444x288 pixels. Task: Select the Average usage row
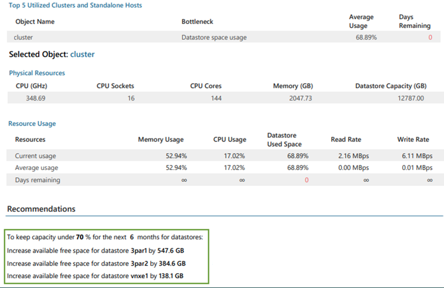point(224,168)
